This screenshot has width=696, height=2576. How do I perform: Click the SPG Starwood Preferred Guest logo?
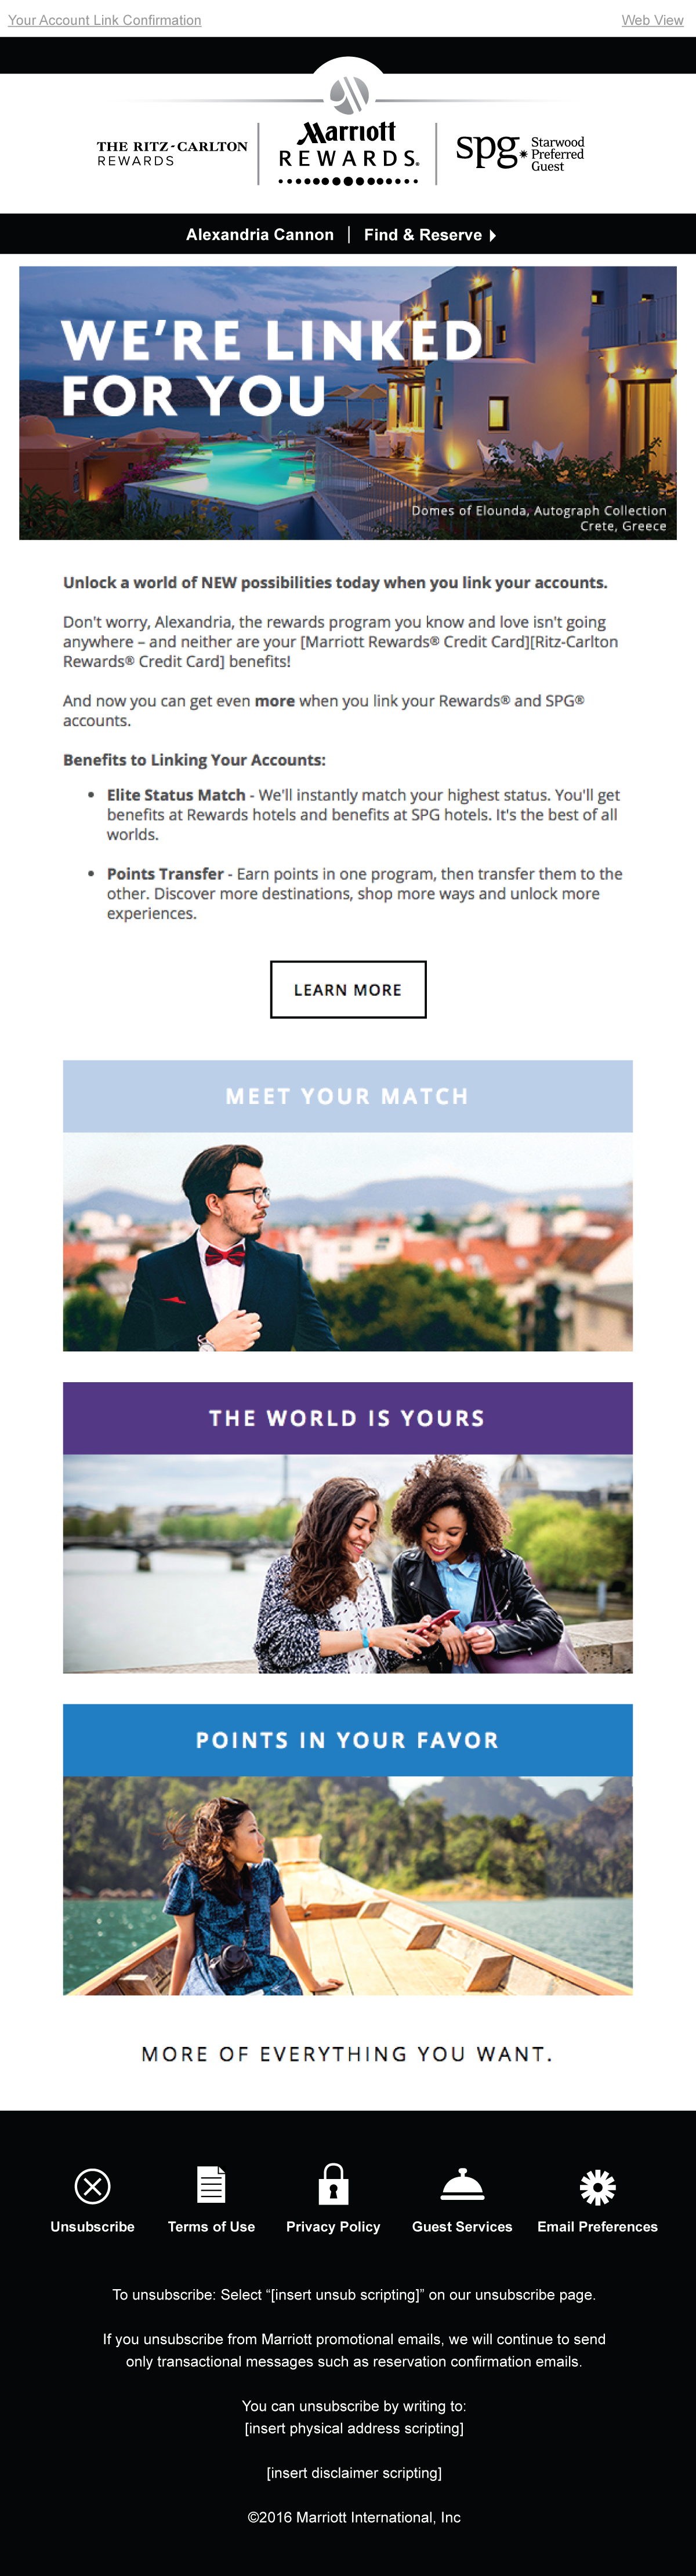coord(520,152)
